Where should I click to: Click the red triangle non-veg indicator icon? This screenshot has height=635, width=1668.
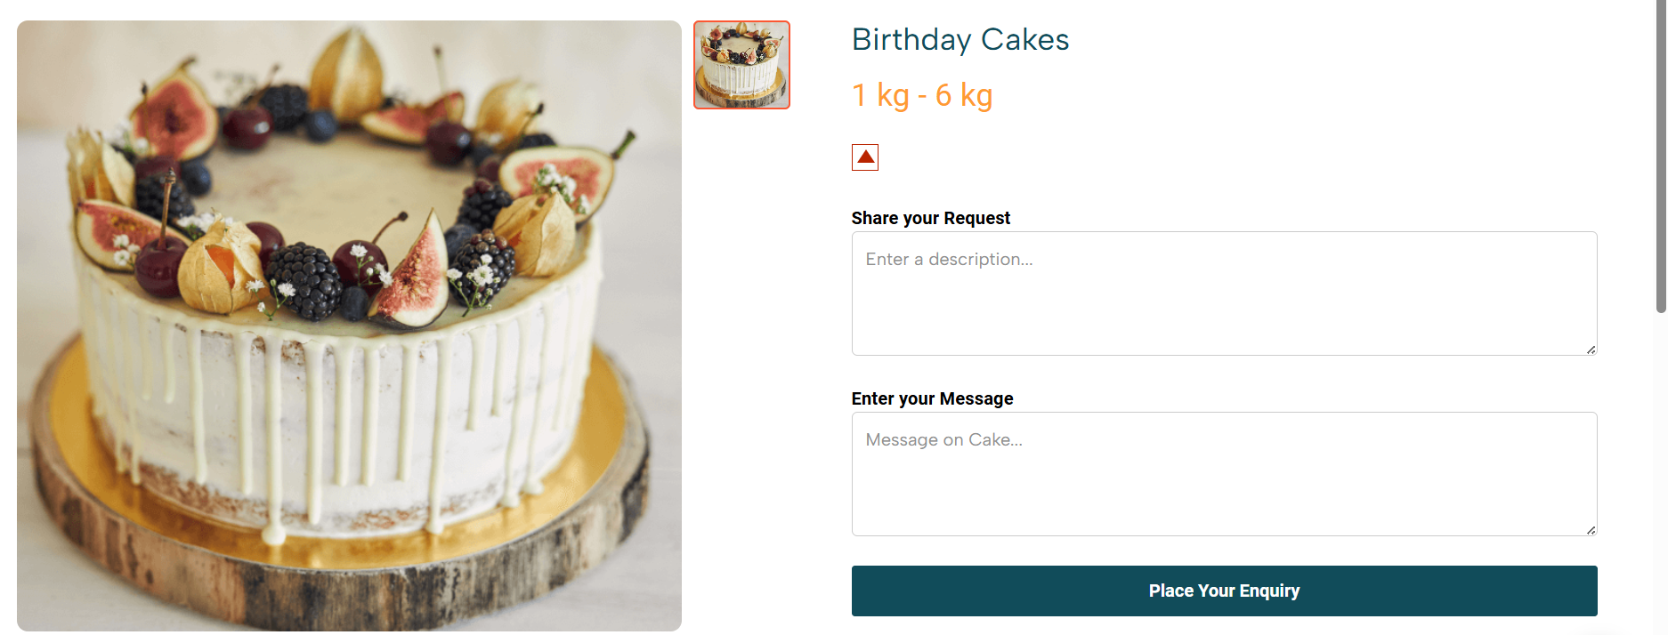(865, 157)
